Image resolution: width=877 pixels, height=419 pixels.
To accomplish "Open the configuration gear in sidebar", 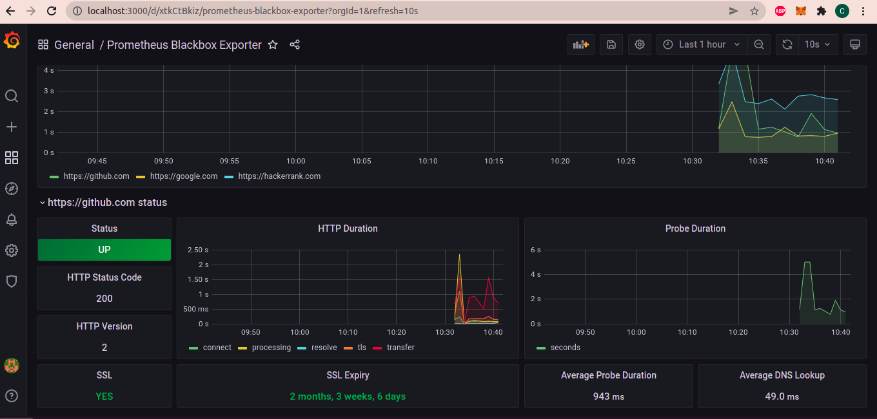I will [x=12, y=250].
